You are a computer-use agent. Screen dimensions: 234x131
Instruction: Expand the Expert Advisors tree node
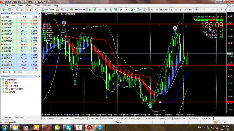pyautogui.click(x=3, y=89)
